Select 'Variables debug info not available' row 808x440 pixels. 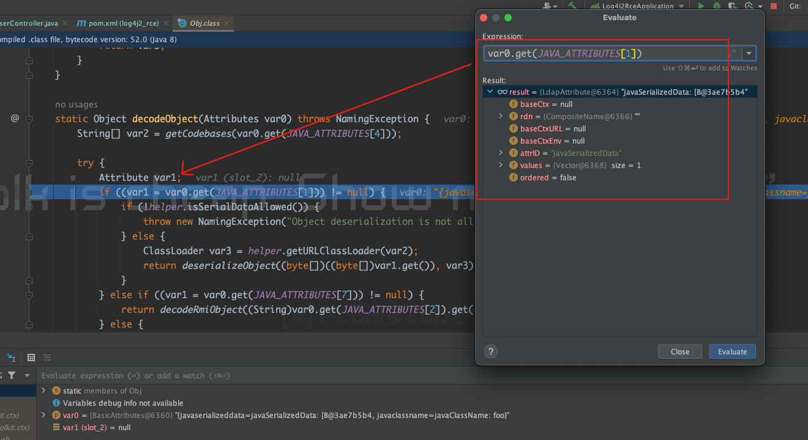(x=422, y=403)
